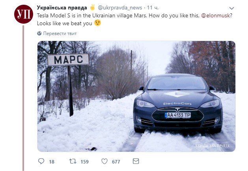This screenshot has height=171, width=248.
Task: Click the МАРС road sign in the photo
Action: point(68,60)
